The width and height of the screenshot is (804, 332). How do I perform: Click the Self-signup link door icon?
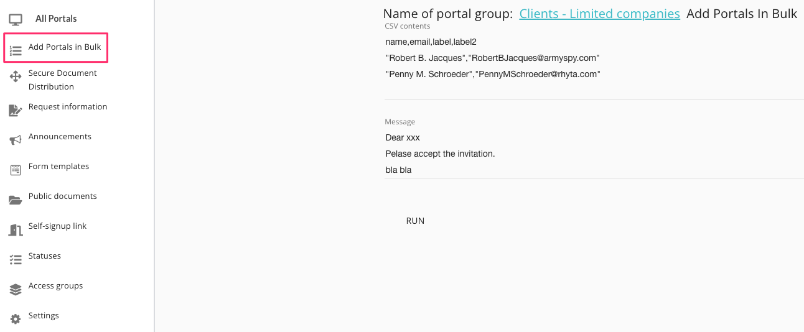(16, 229)
